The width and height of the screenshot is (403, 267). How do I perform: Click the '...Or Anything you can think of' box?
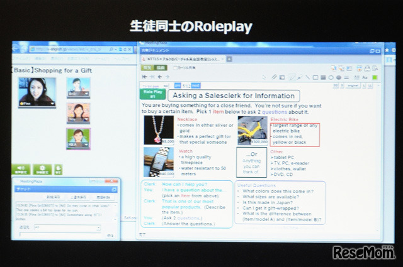point(252,162)
